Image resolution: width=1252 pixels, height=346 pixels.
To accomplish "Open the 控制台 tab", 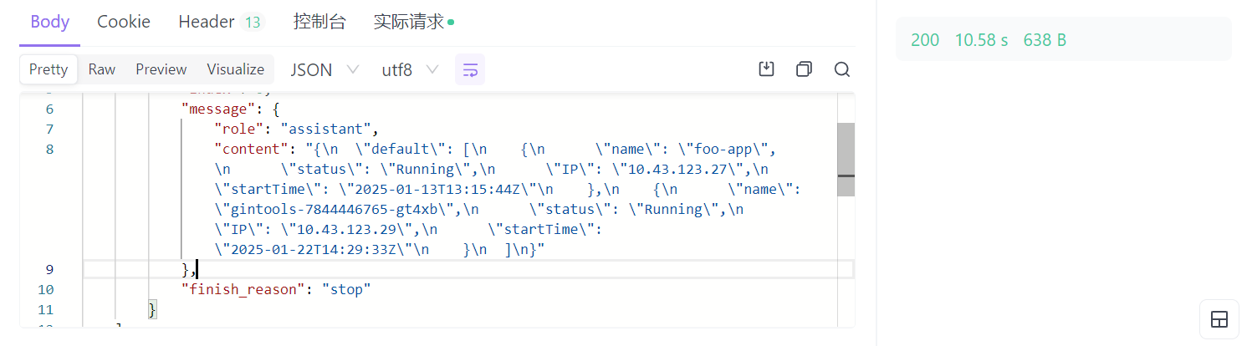I will click(319, 23).
